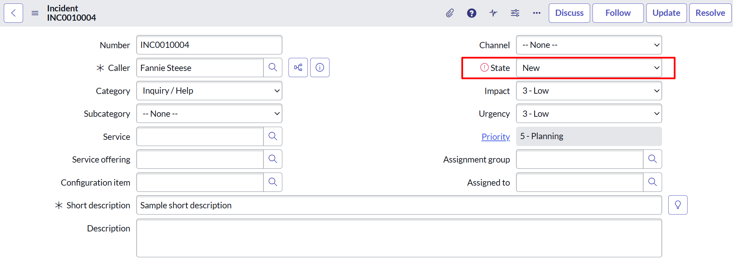Open the Channel dropdown
Image resolution: width=733 pixels, height=260 pixels.
point(589,45)
